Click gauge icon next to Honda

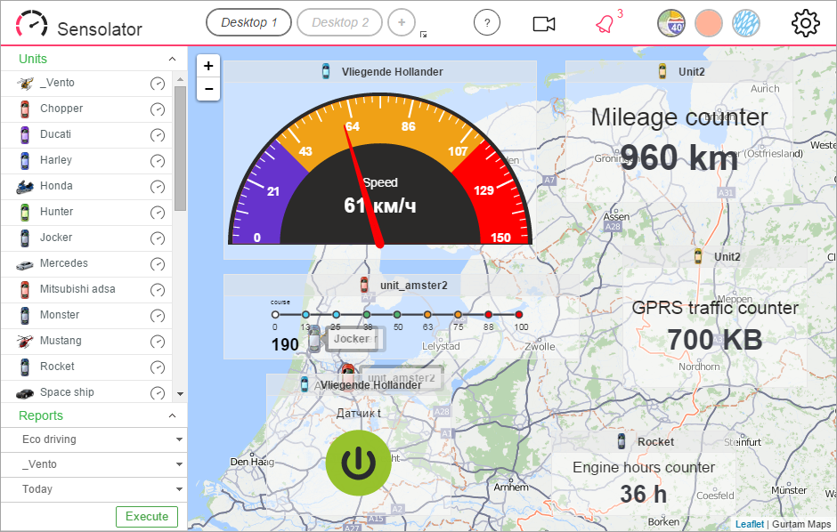(x=158, y=187)
